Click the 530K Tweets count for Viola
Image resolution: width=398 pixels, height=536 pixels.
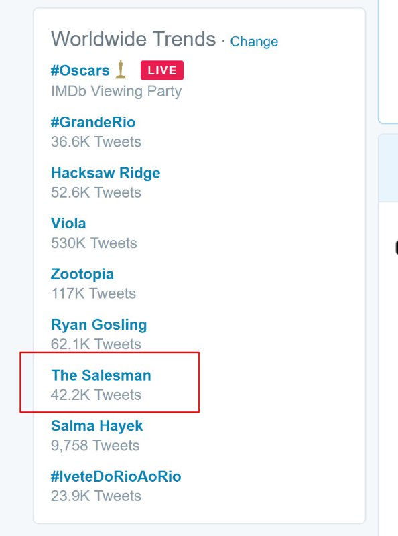(x=93, y=243)
